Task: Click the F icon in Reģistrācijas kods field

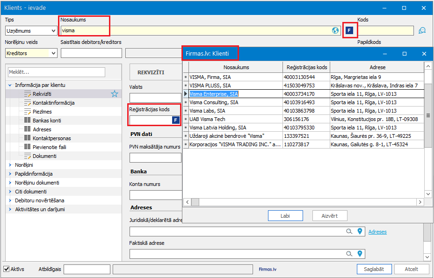Action: tap(175, 120)
